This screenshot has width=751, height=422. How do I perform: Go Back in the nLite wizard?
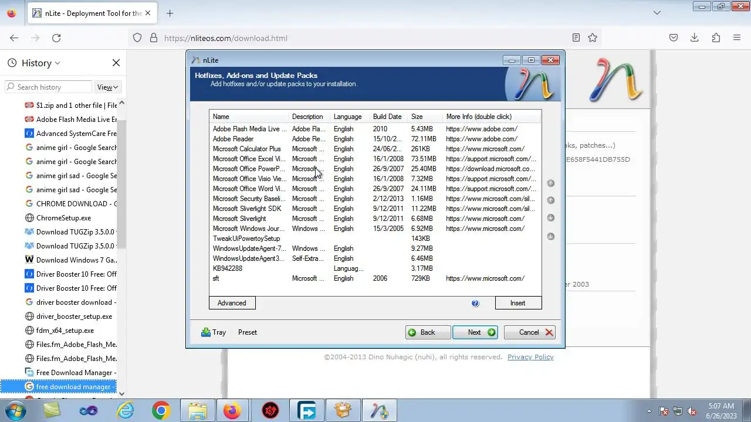pyautogui.click(x=428, y=332)
